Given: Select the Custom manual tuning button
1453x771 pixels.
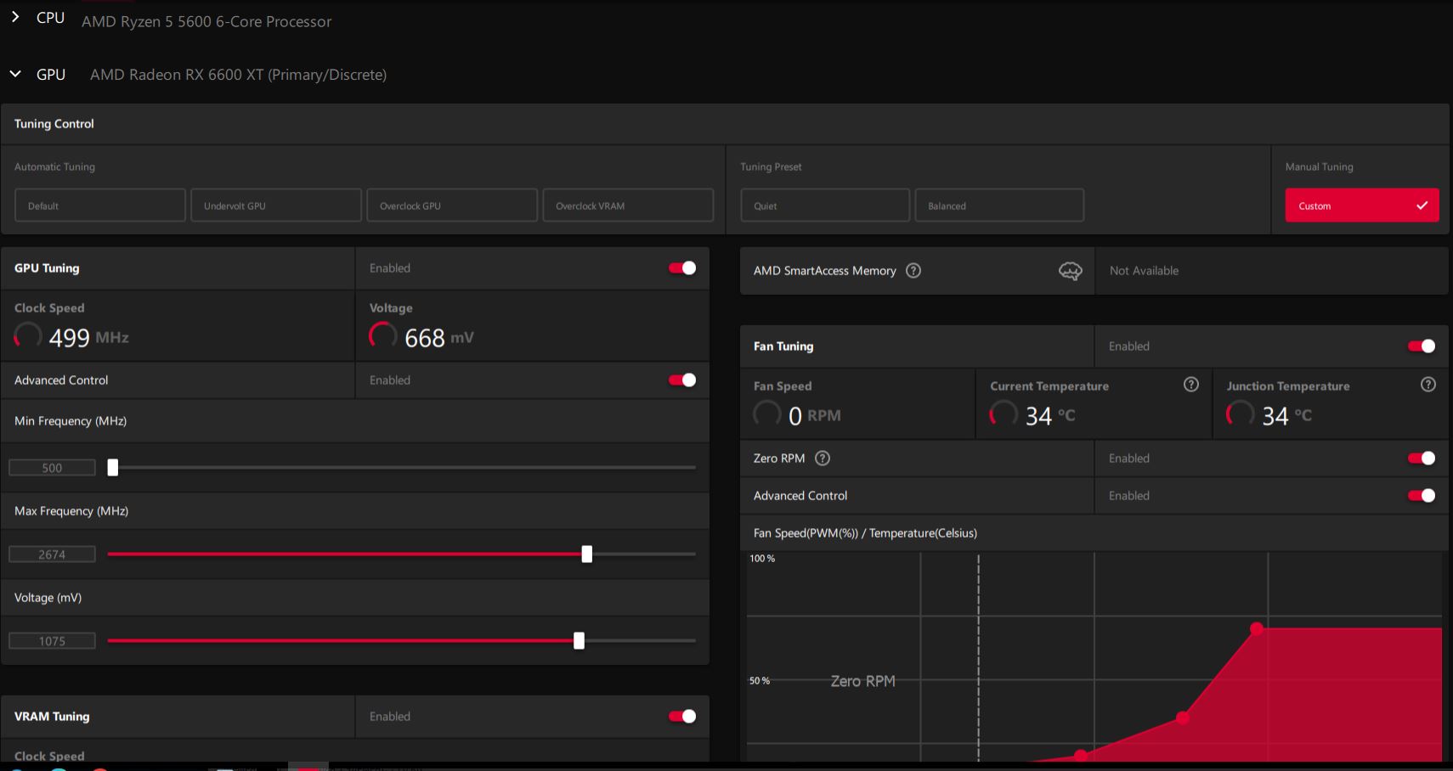Looking at the screenshot, I should pos(1362,205).
